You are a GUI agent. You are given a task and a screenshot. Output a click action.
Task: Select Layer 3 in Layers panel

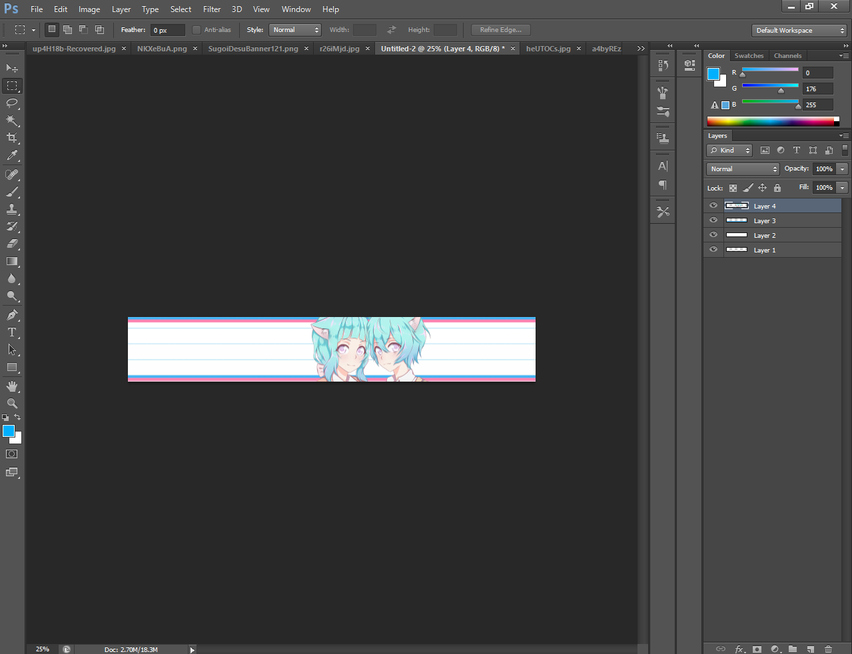pyautogui.click(x=773, y=220)
